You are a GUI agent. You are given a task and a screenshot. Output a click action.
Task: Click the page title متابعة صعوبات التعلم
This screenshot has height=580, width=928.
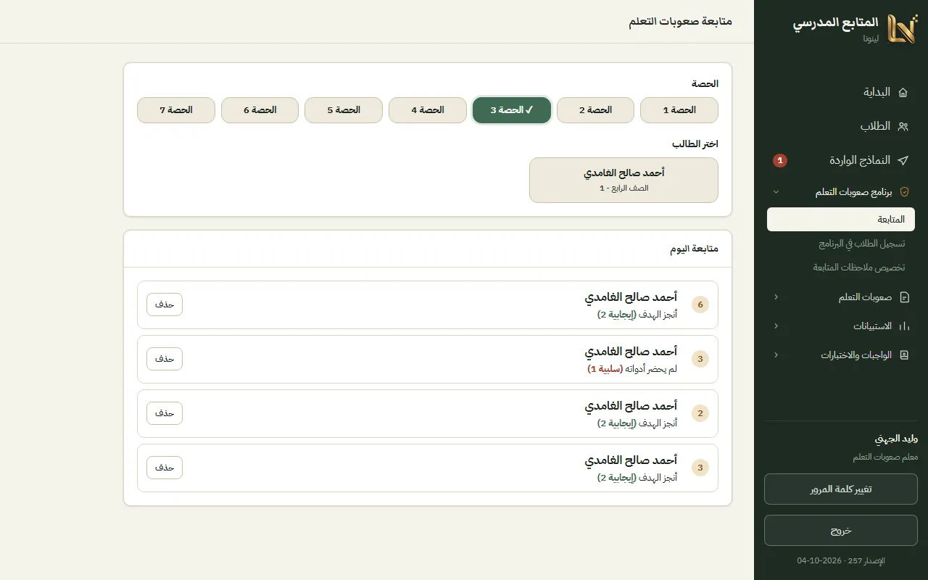click(x=681, y=22)
